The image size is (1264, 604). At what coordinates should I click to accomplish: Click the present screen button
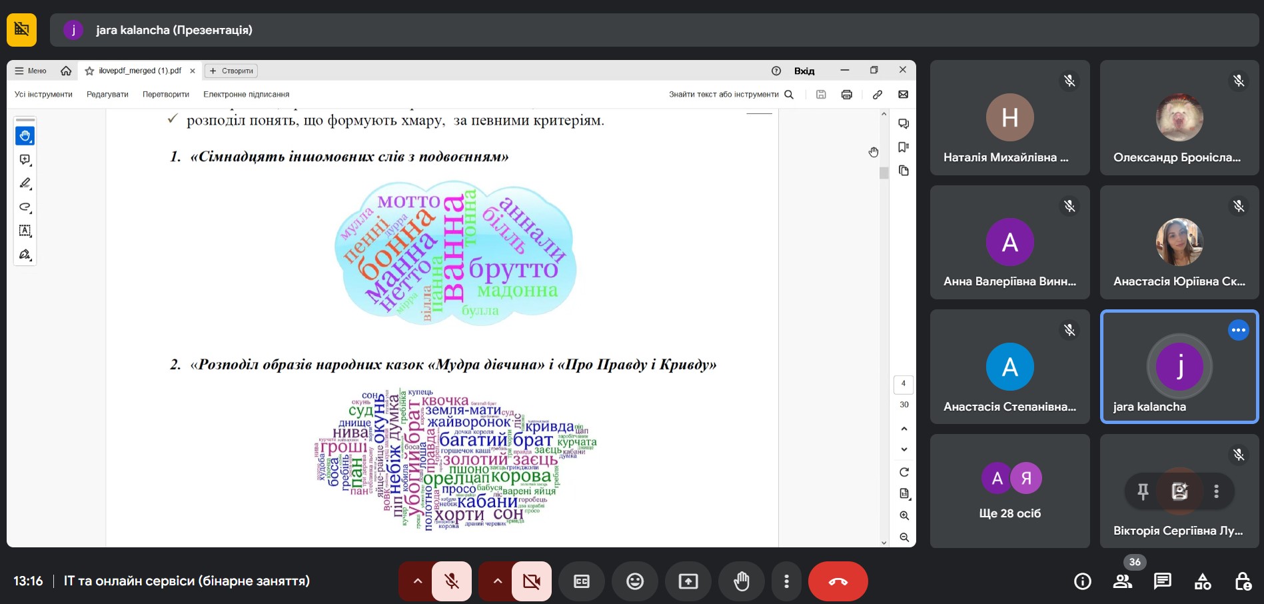[x=688, y=581]
